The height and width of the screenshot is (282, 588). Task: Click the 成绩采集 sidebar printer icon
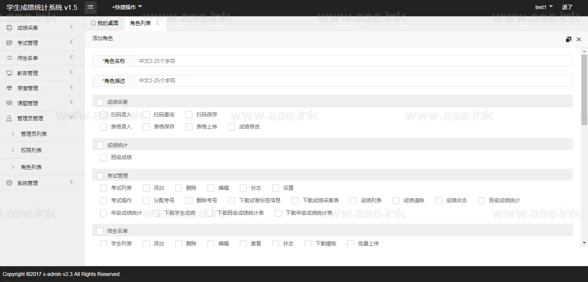[9, 28]
